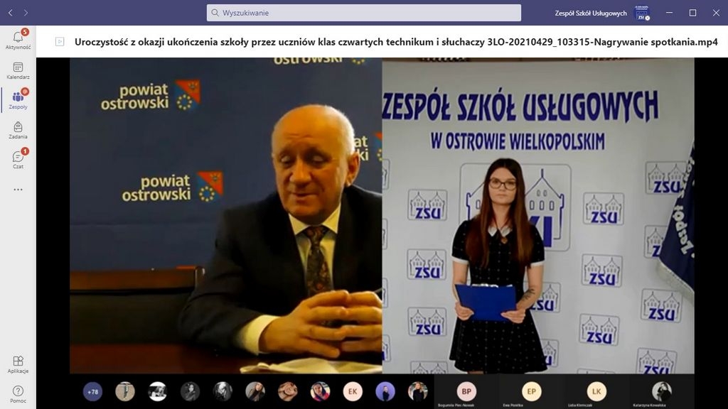Open Pomoc help
The width and height of the screenshot is (728, 409).
18,394
